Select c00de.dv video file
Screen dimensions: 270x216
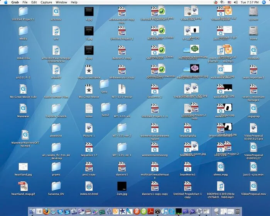point(253,50)
